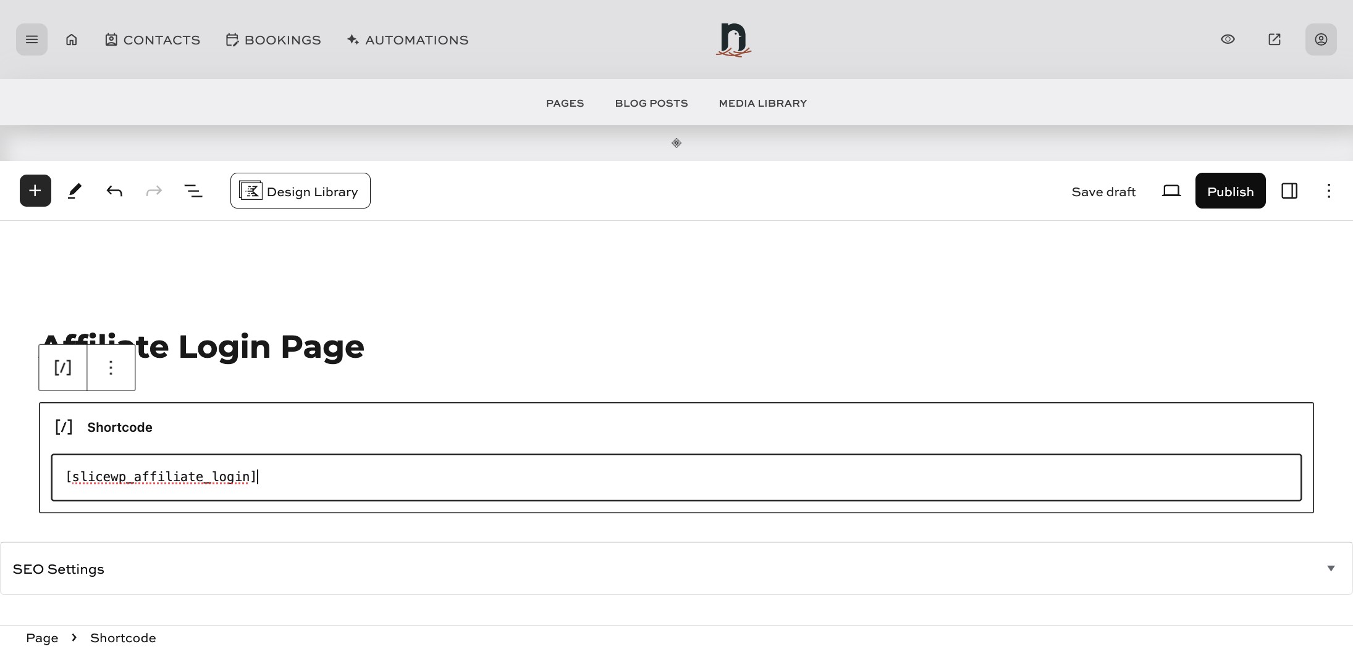The width and height of the screenshot is (1353, 649).
Task: Select the editing tools pencil icon
Action: 74,191
